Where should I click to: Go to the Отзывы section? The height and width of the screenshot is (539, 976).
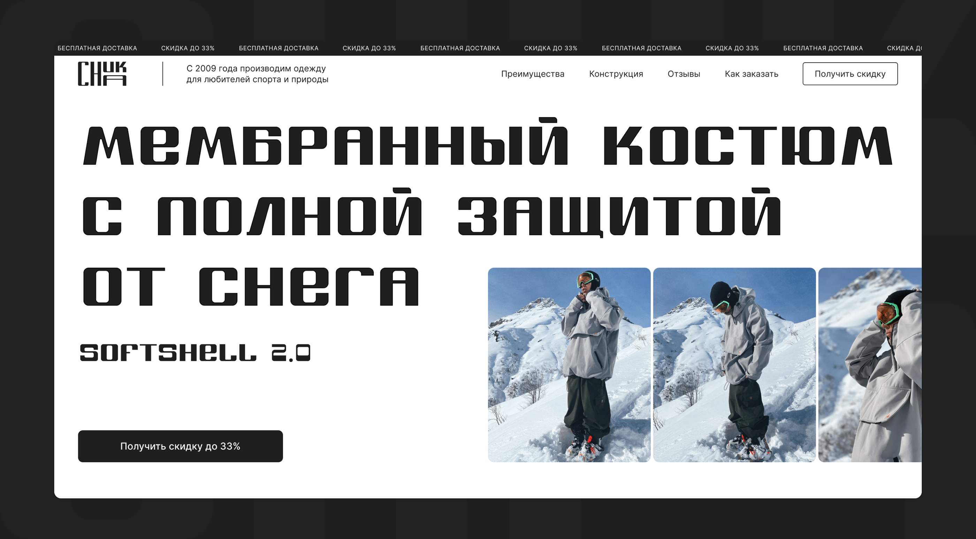click(684, 74)
